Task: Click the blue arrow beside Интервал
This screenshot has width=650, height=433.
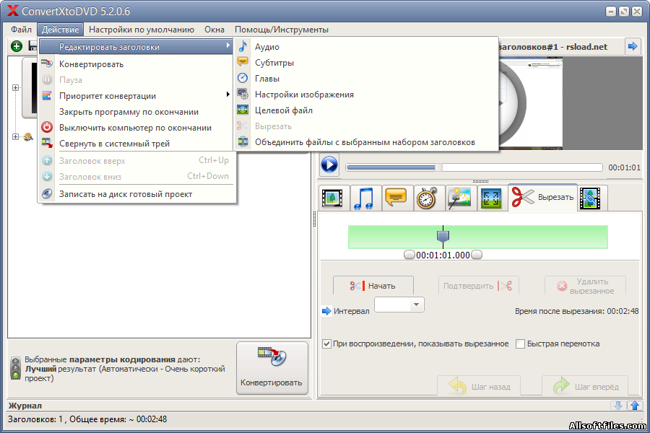Action: 326,311
